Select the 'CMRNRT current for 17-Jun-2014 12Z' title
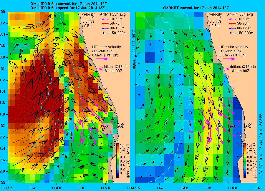265x191 pixels. coord(196,8)
